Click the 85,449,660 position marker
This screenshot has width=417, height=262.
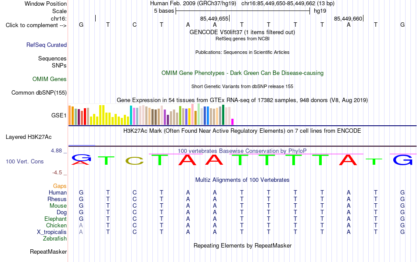point(348,18)
